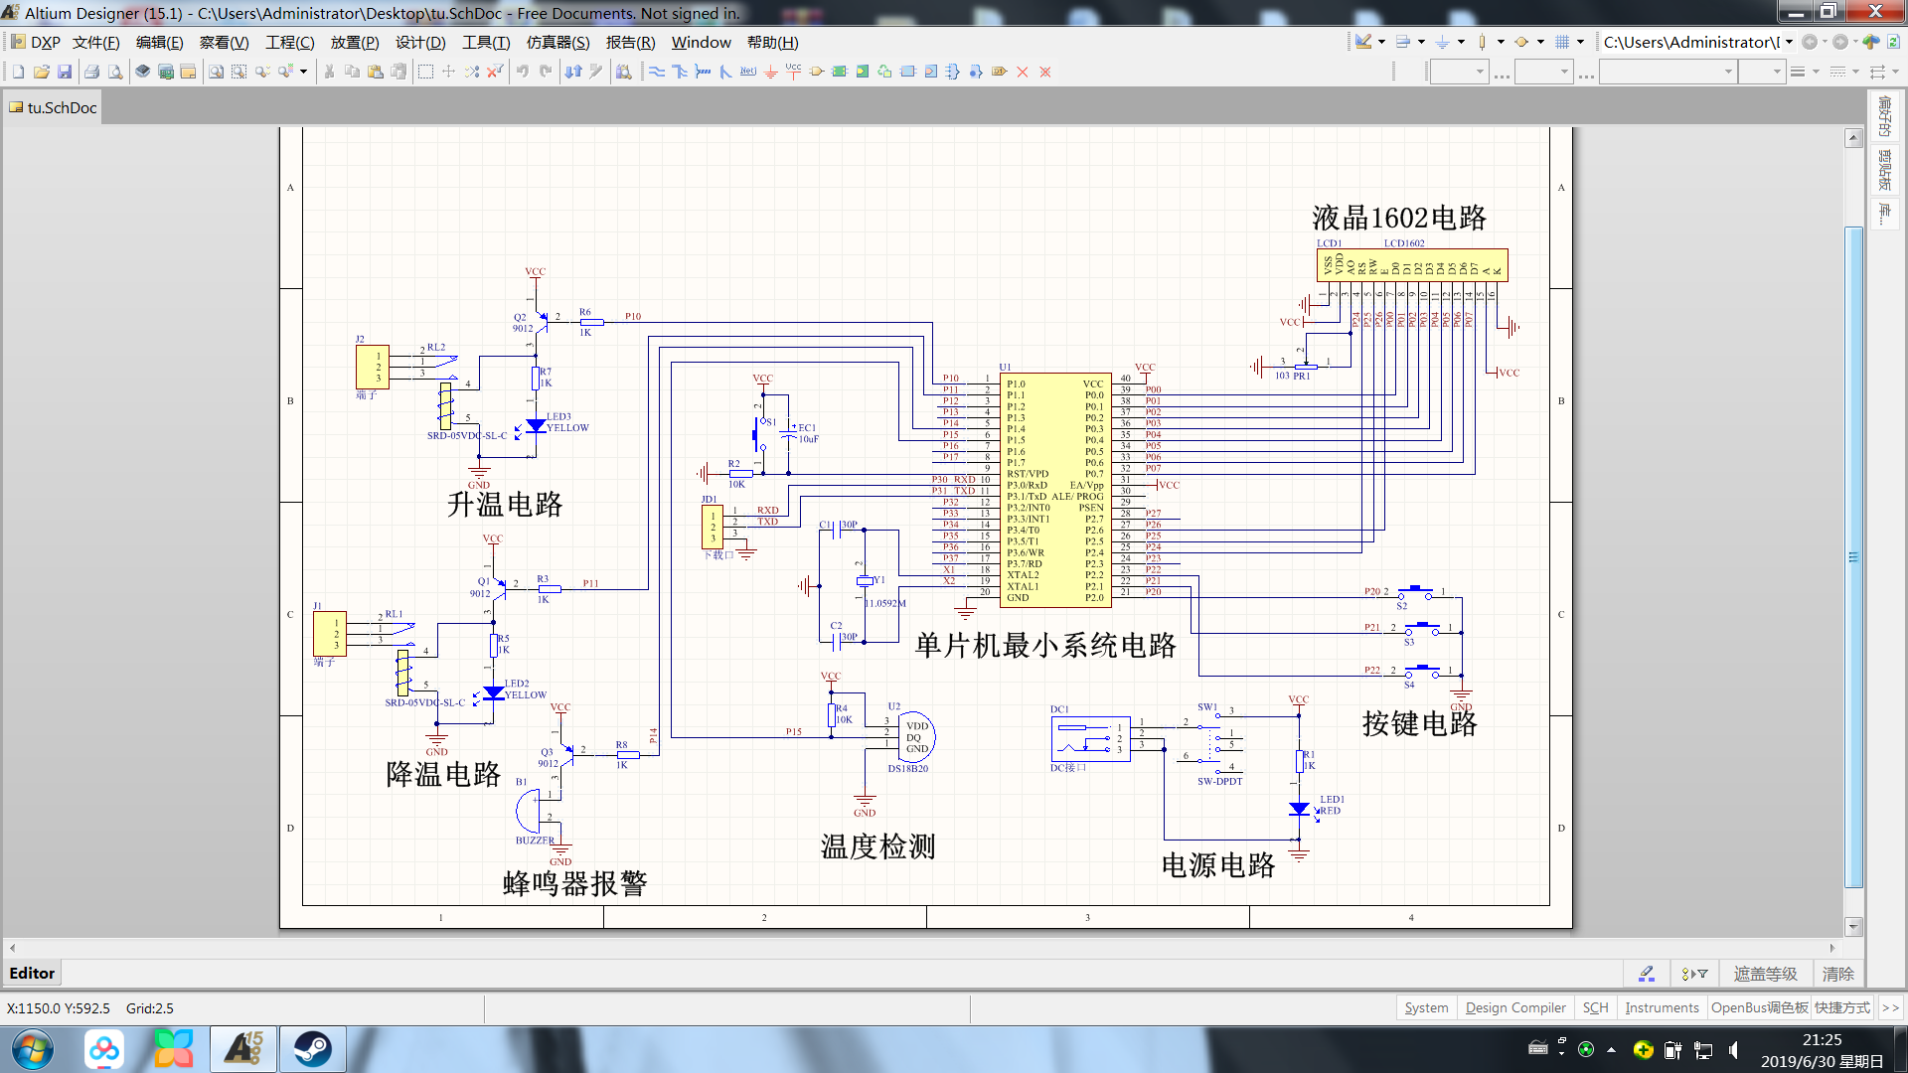Select the dashed rectangle selection tool

click(x=425, y=72)
